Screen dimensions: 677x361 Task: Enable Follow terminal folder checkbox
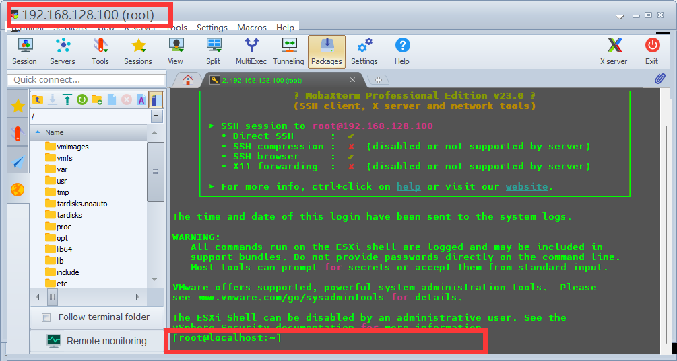46,317
